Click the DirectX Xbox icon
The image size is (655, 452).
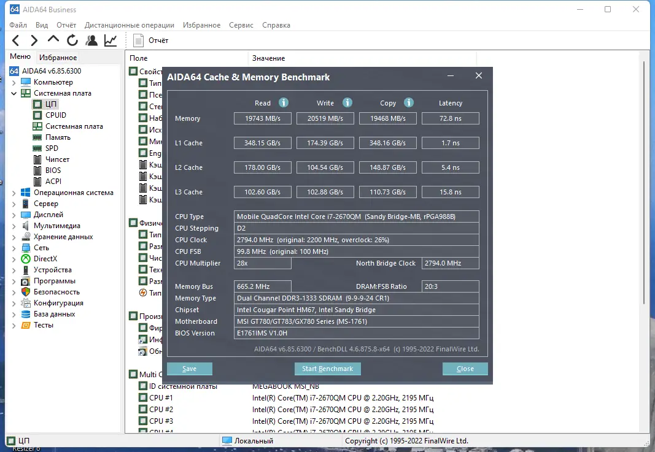point(26,259)
